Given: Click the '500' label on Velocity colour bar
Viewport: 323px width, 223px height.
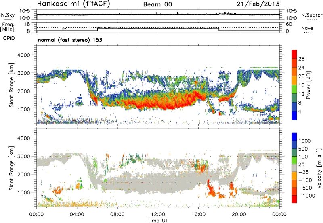Looking at the screenshot, I should coord(303,149).
